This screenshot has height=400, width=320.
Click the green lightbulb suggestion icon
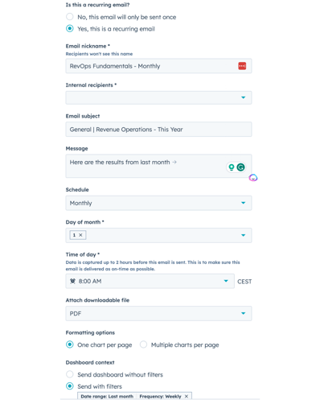coord(231,167)
